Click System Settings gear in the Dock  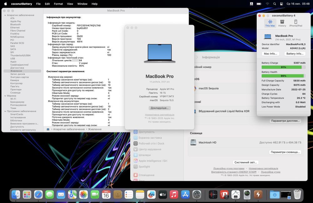click(197, 195)
